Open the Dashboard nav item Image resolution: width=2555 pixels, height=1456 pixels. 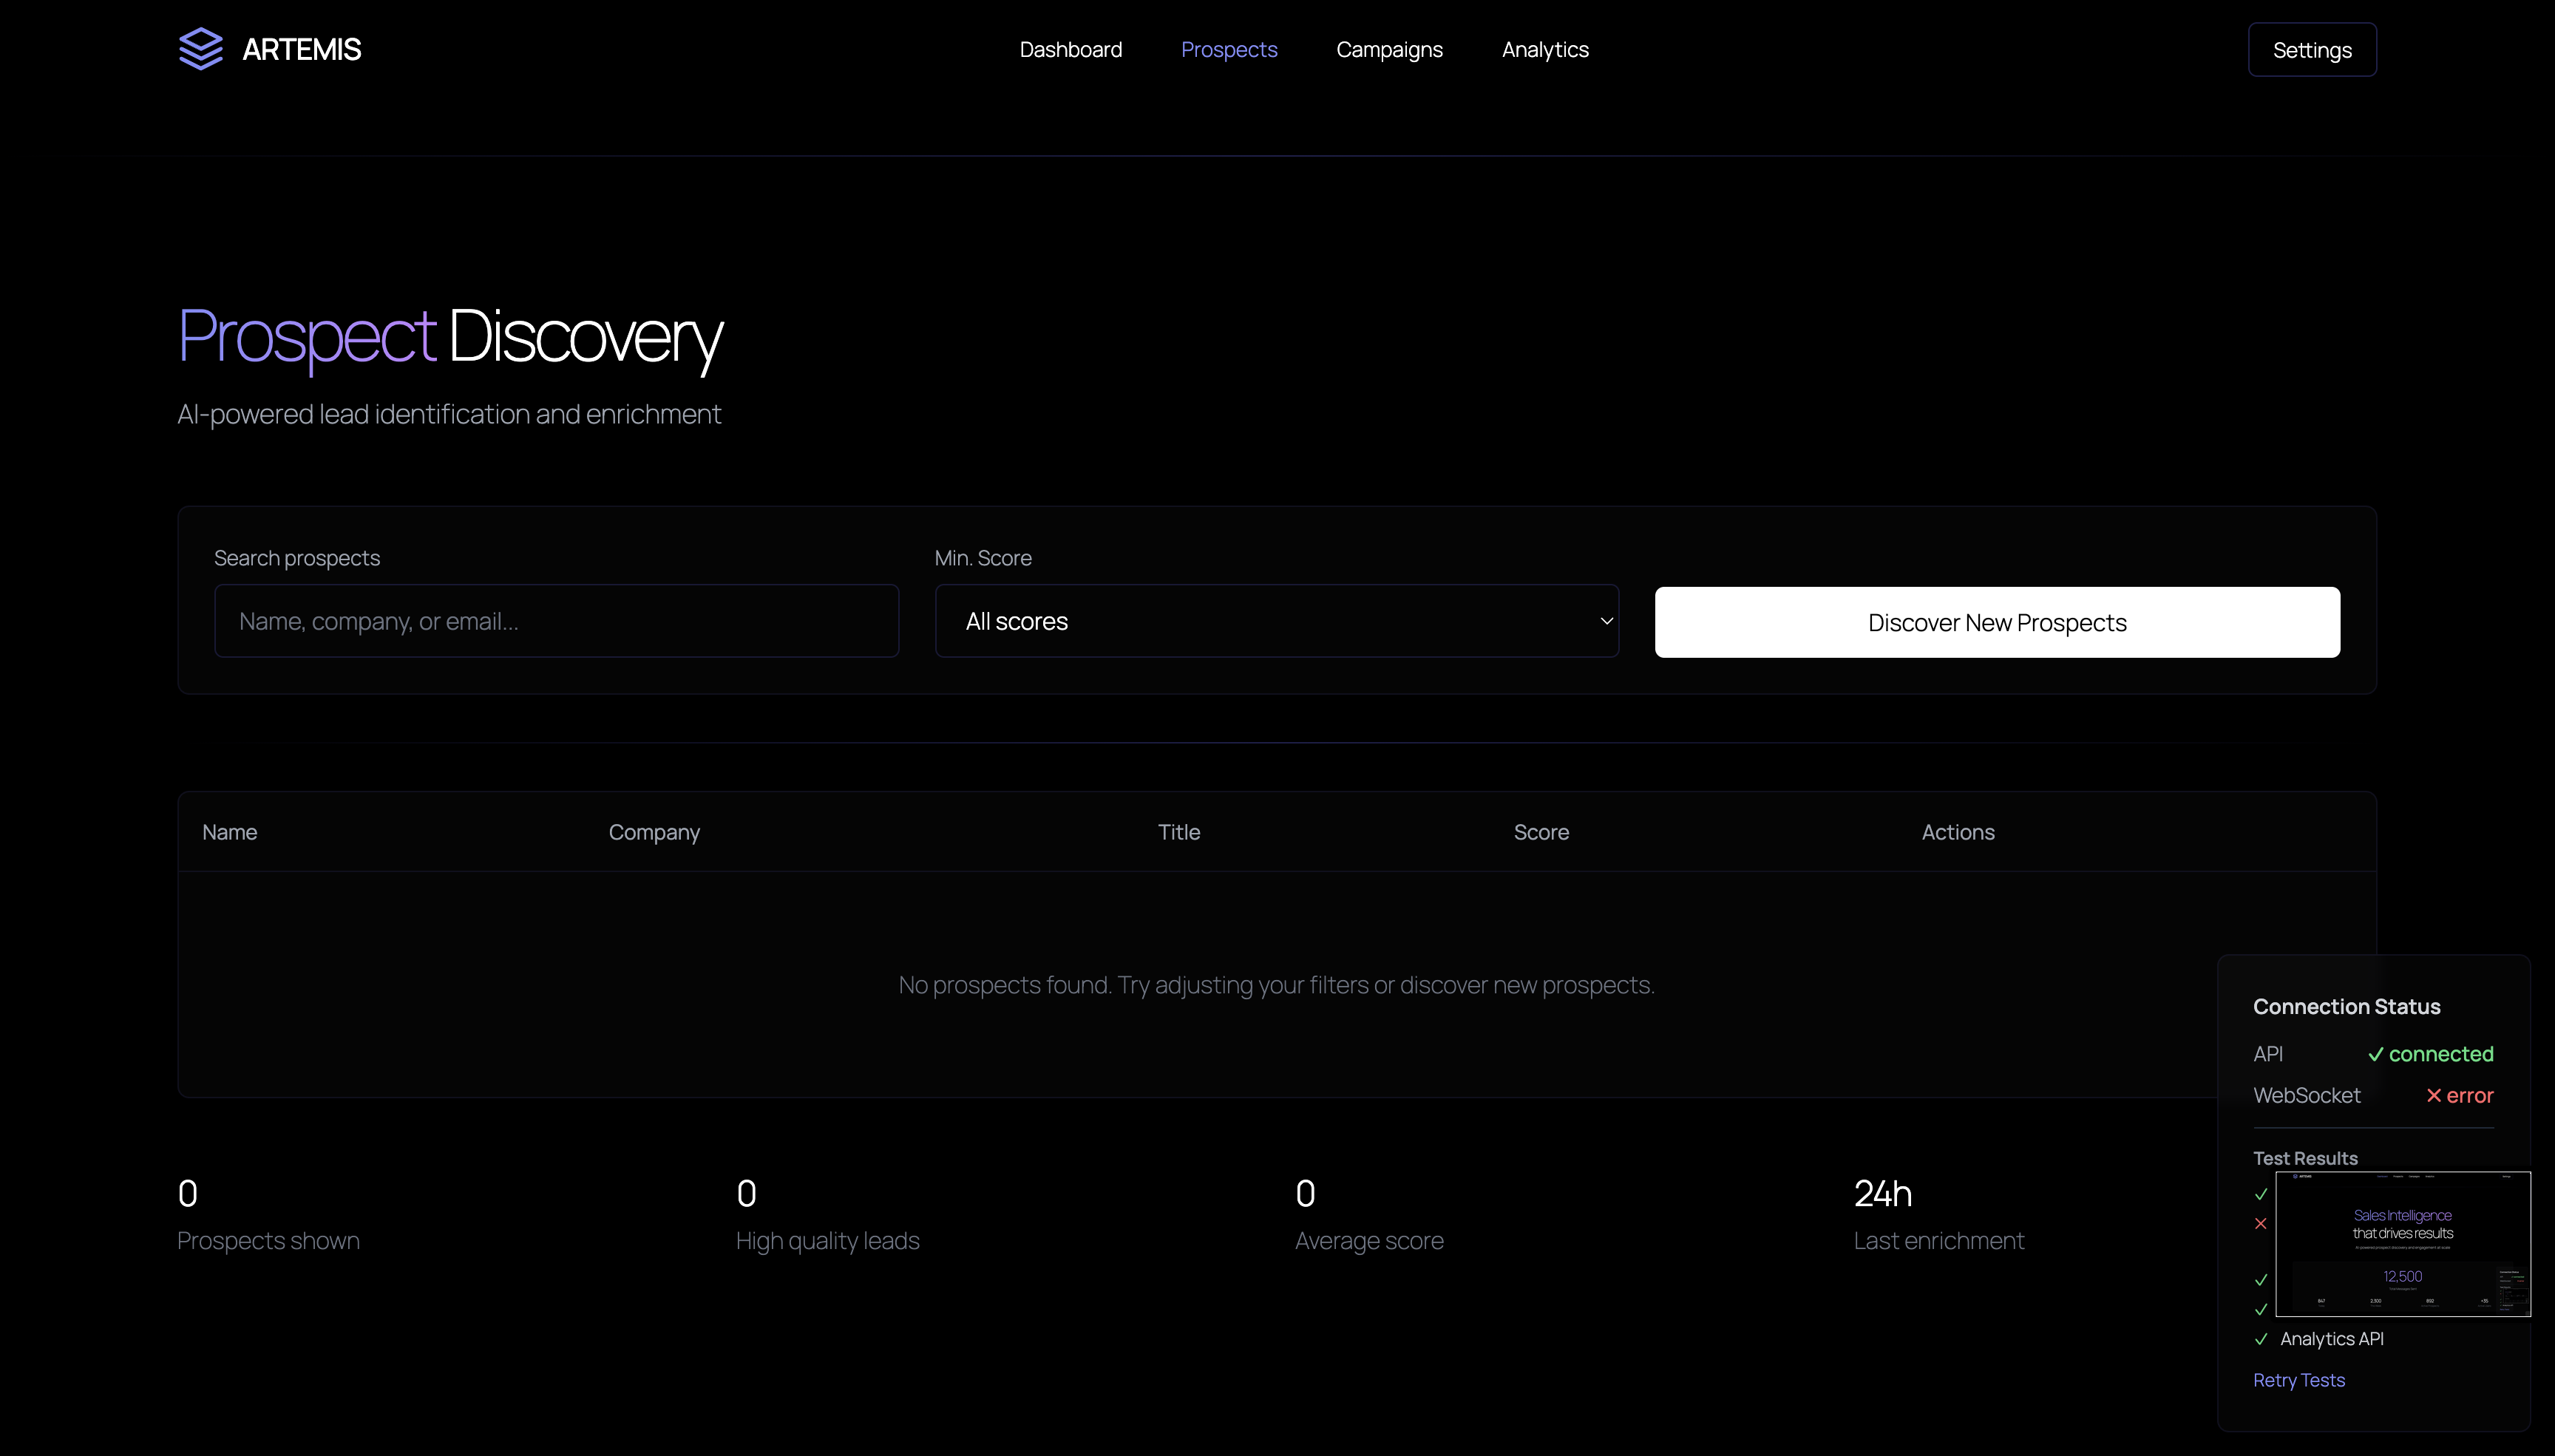point(1070,49)
